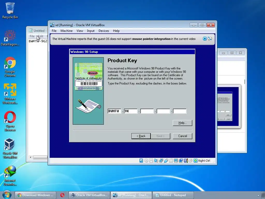Click the floppy disk status icon
The image size is (265, 199).
151,161
